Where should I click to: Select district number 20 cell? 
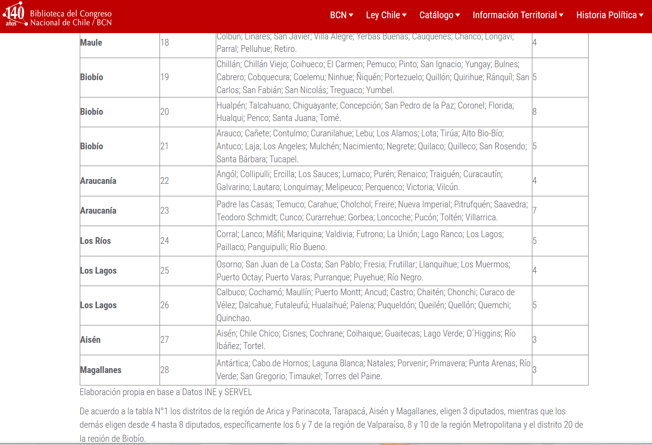tap(188, 112)
